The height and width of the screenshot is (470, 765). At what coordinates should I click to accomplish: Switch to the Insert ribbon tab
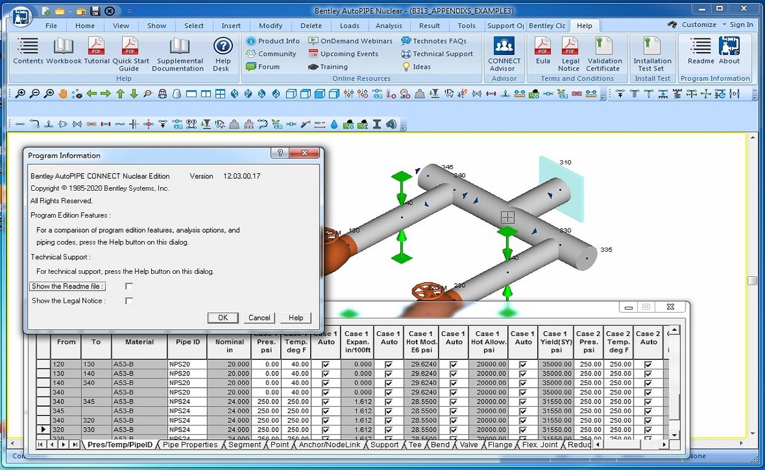(x=231, y=26)
